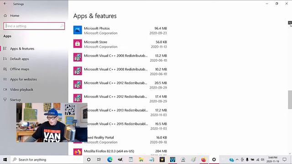Open Video playback section
This screenshot has height=164, width=292.
click(x=21, y=89)
